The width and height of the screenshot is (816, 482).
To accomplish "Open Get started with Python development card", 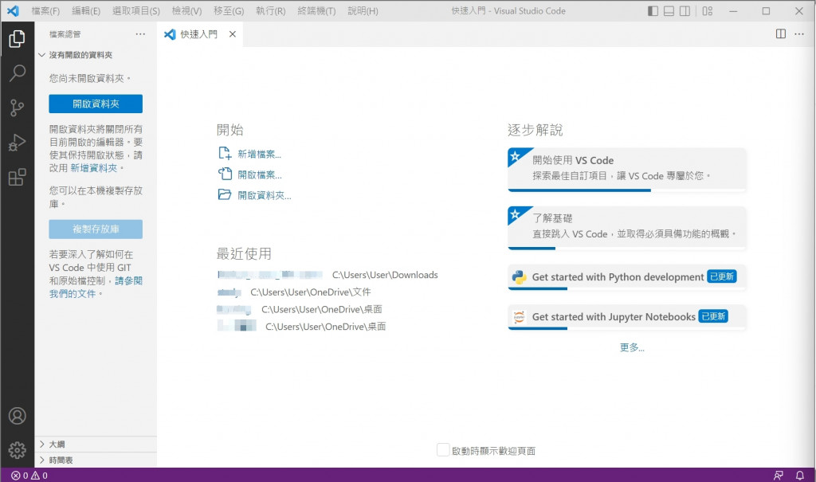I will click(x=627, y=277).
